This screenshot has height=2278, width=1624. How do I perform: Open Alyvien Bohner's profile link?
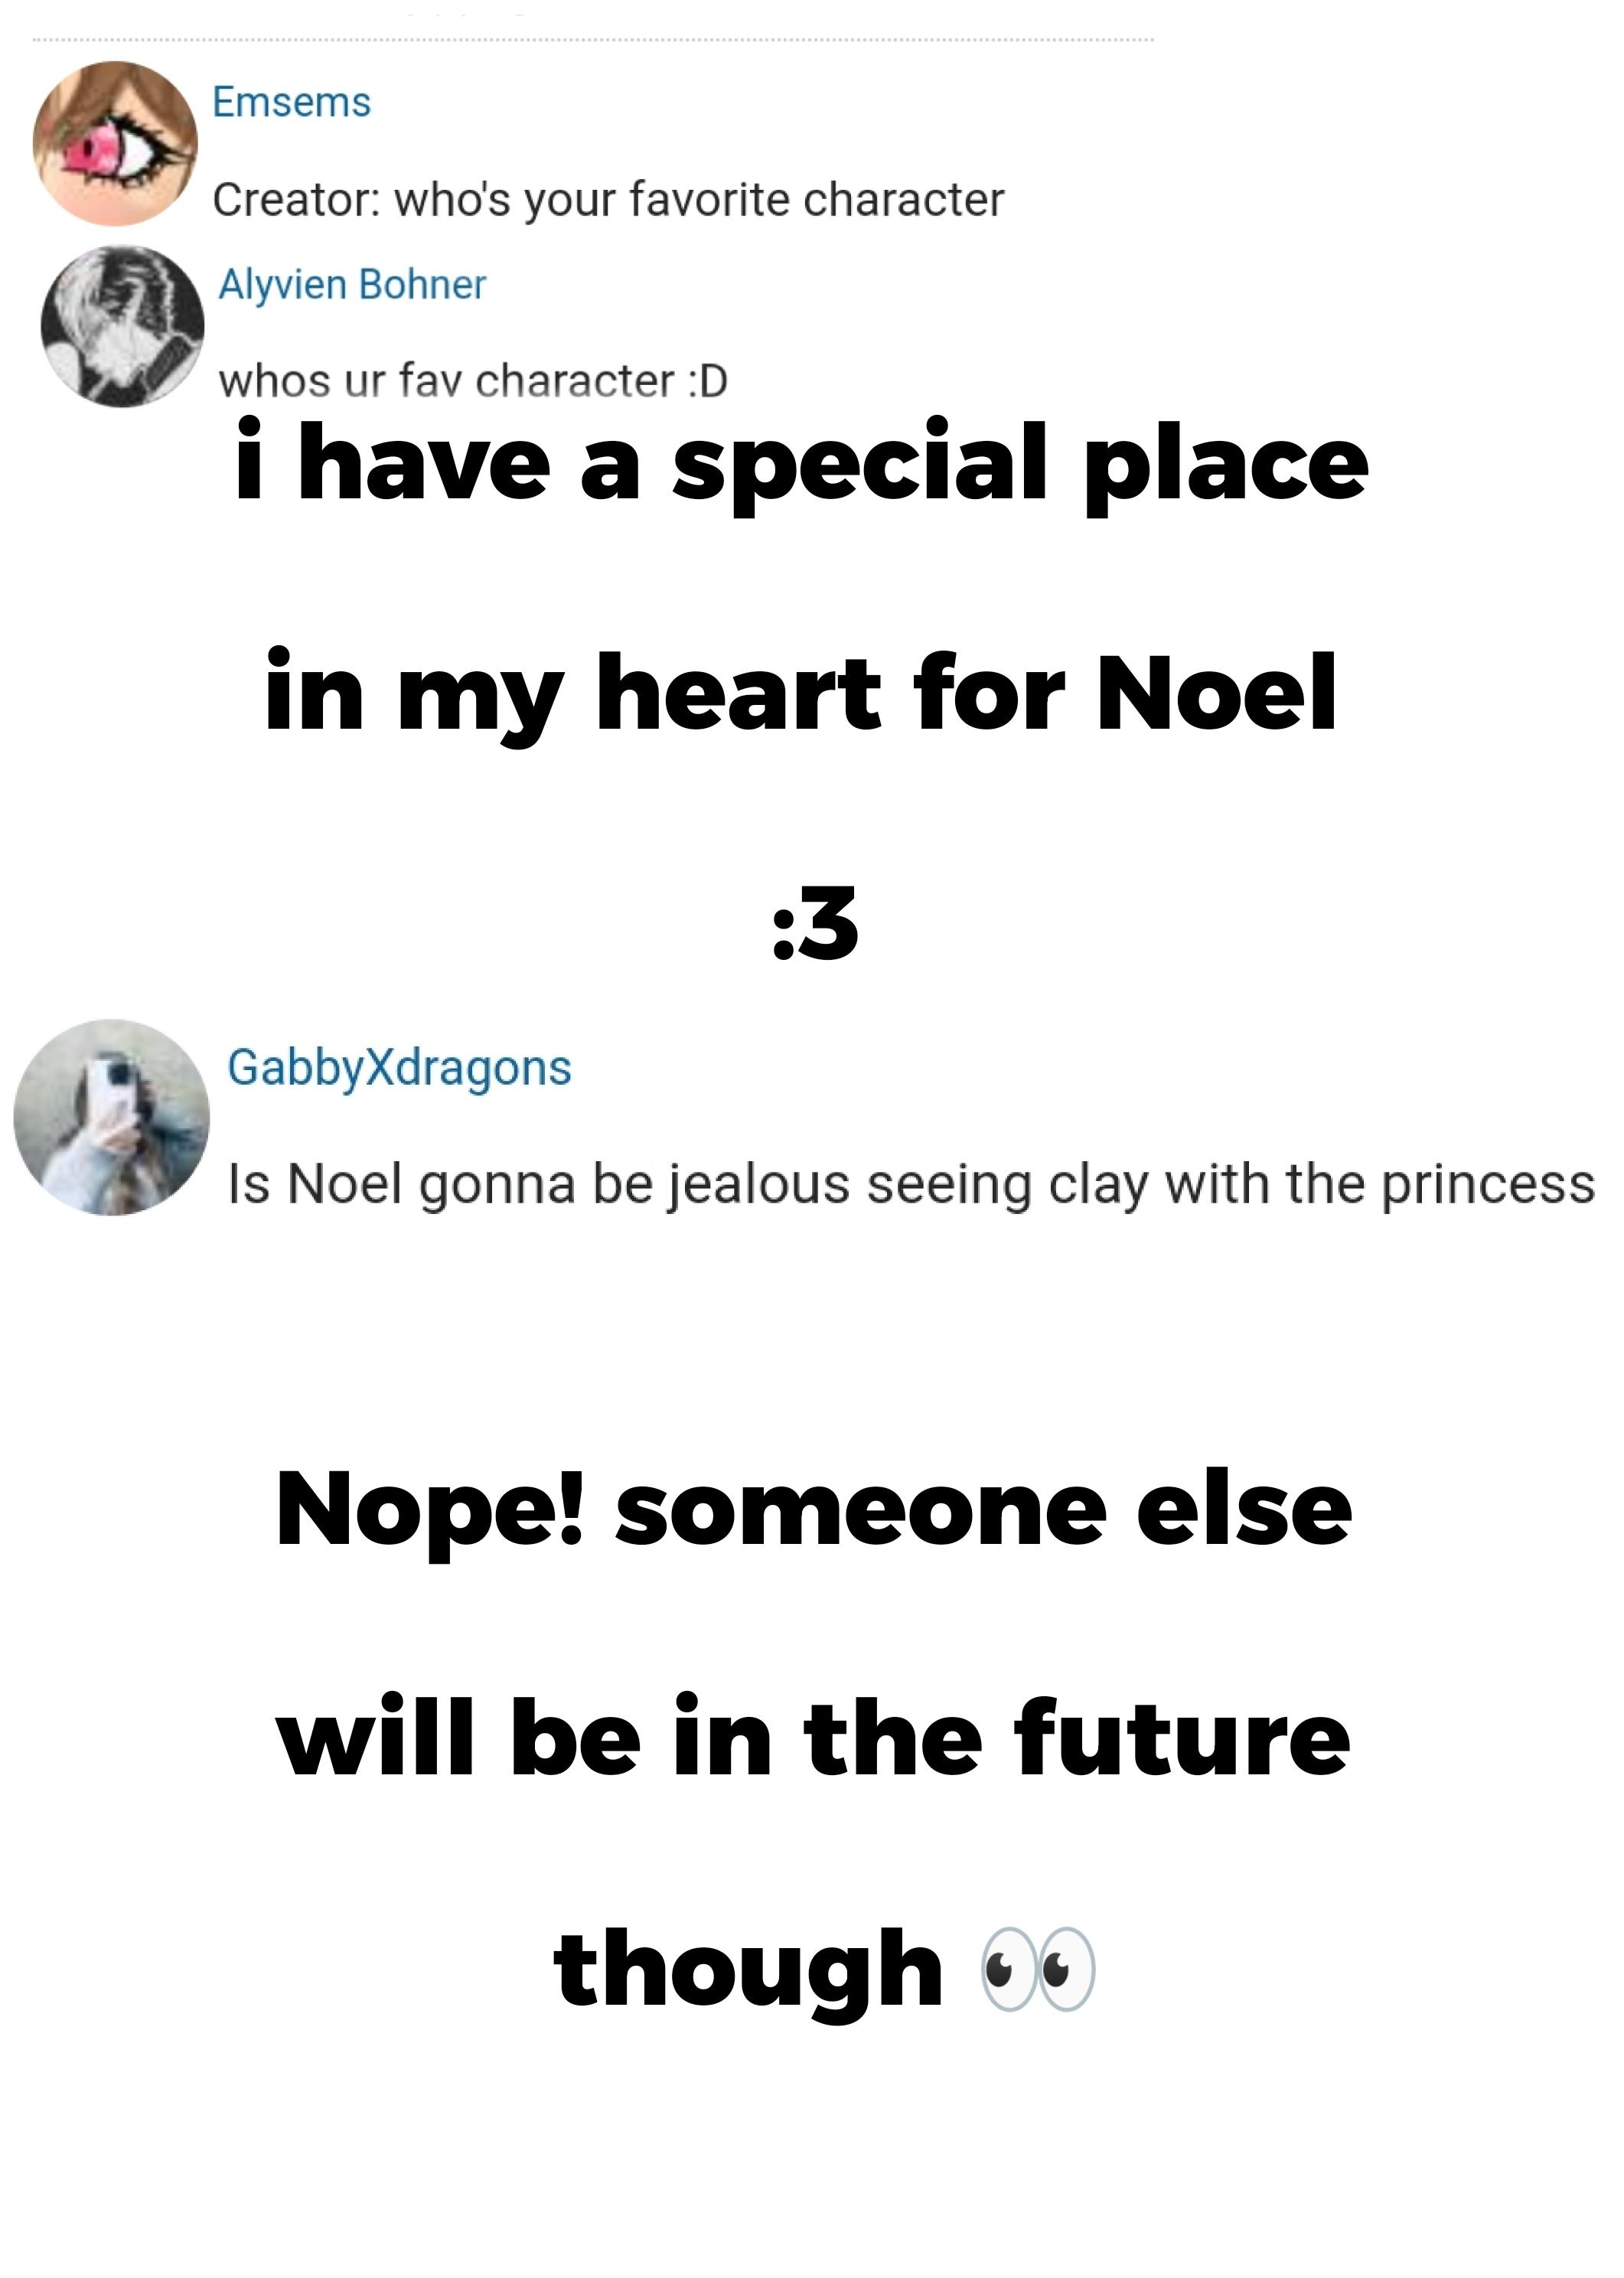click(355, 285)
